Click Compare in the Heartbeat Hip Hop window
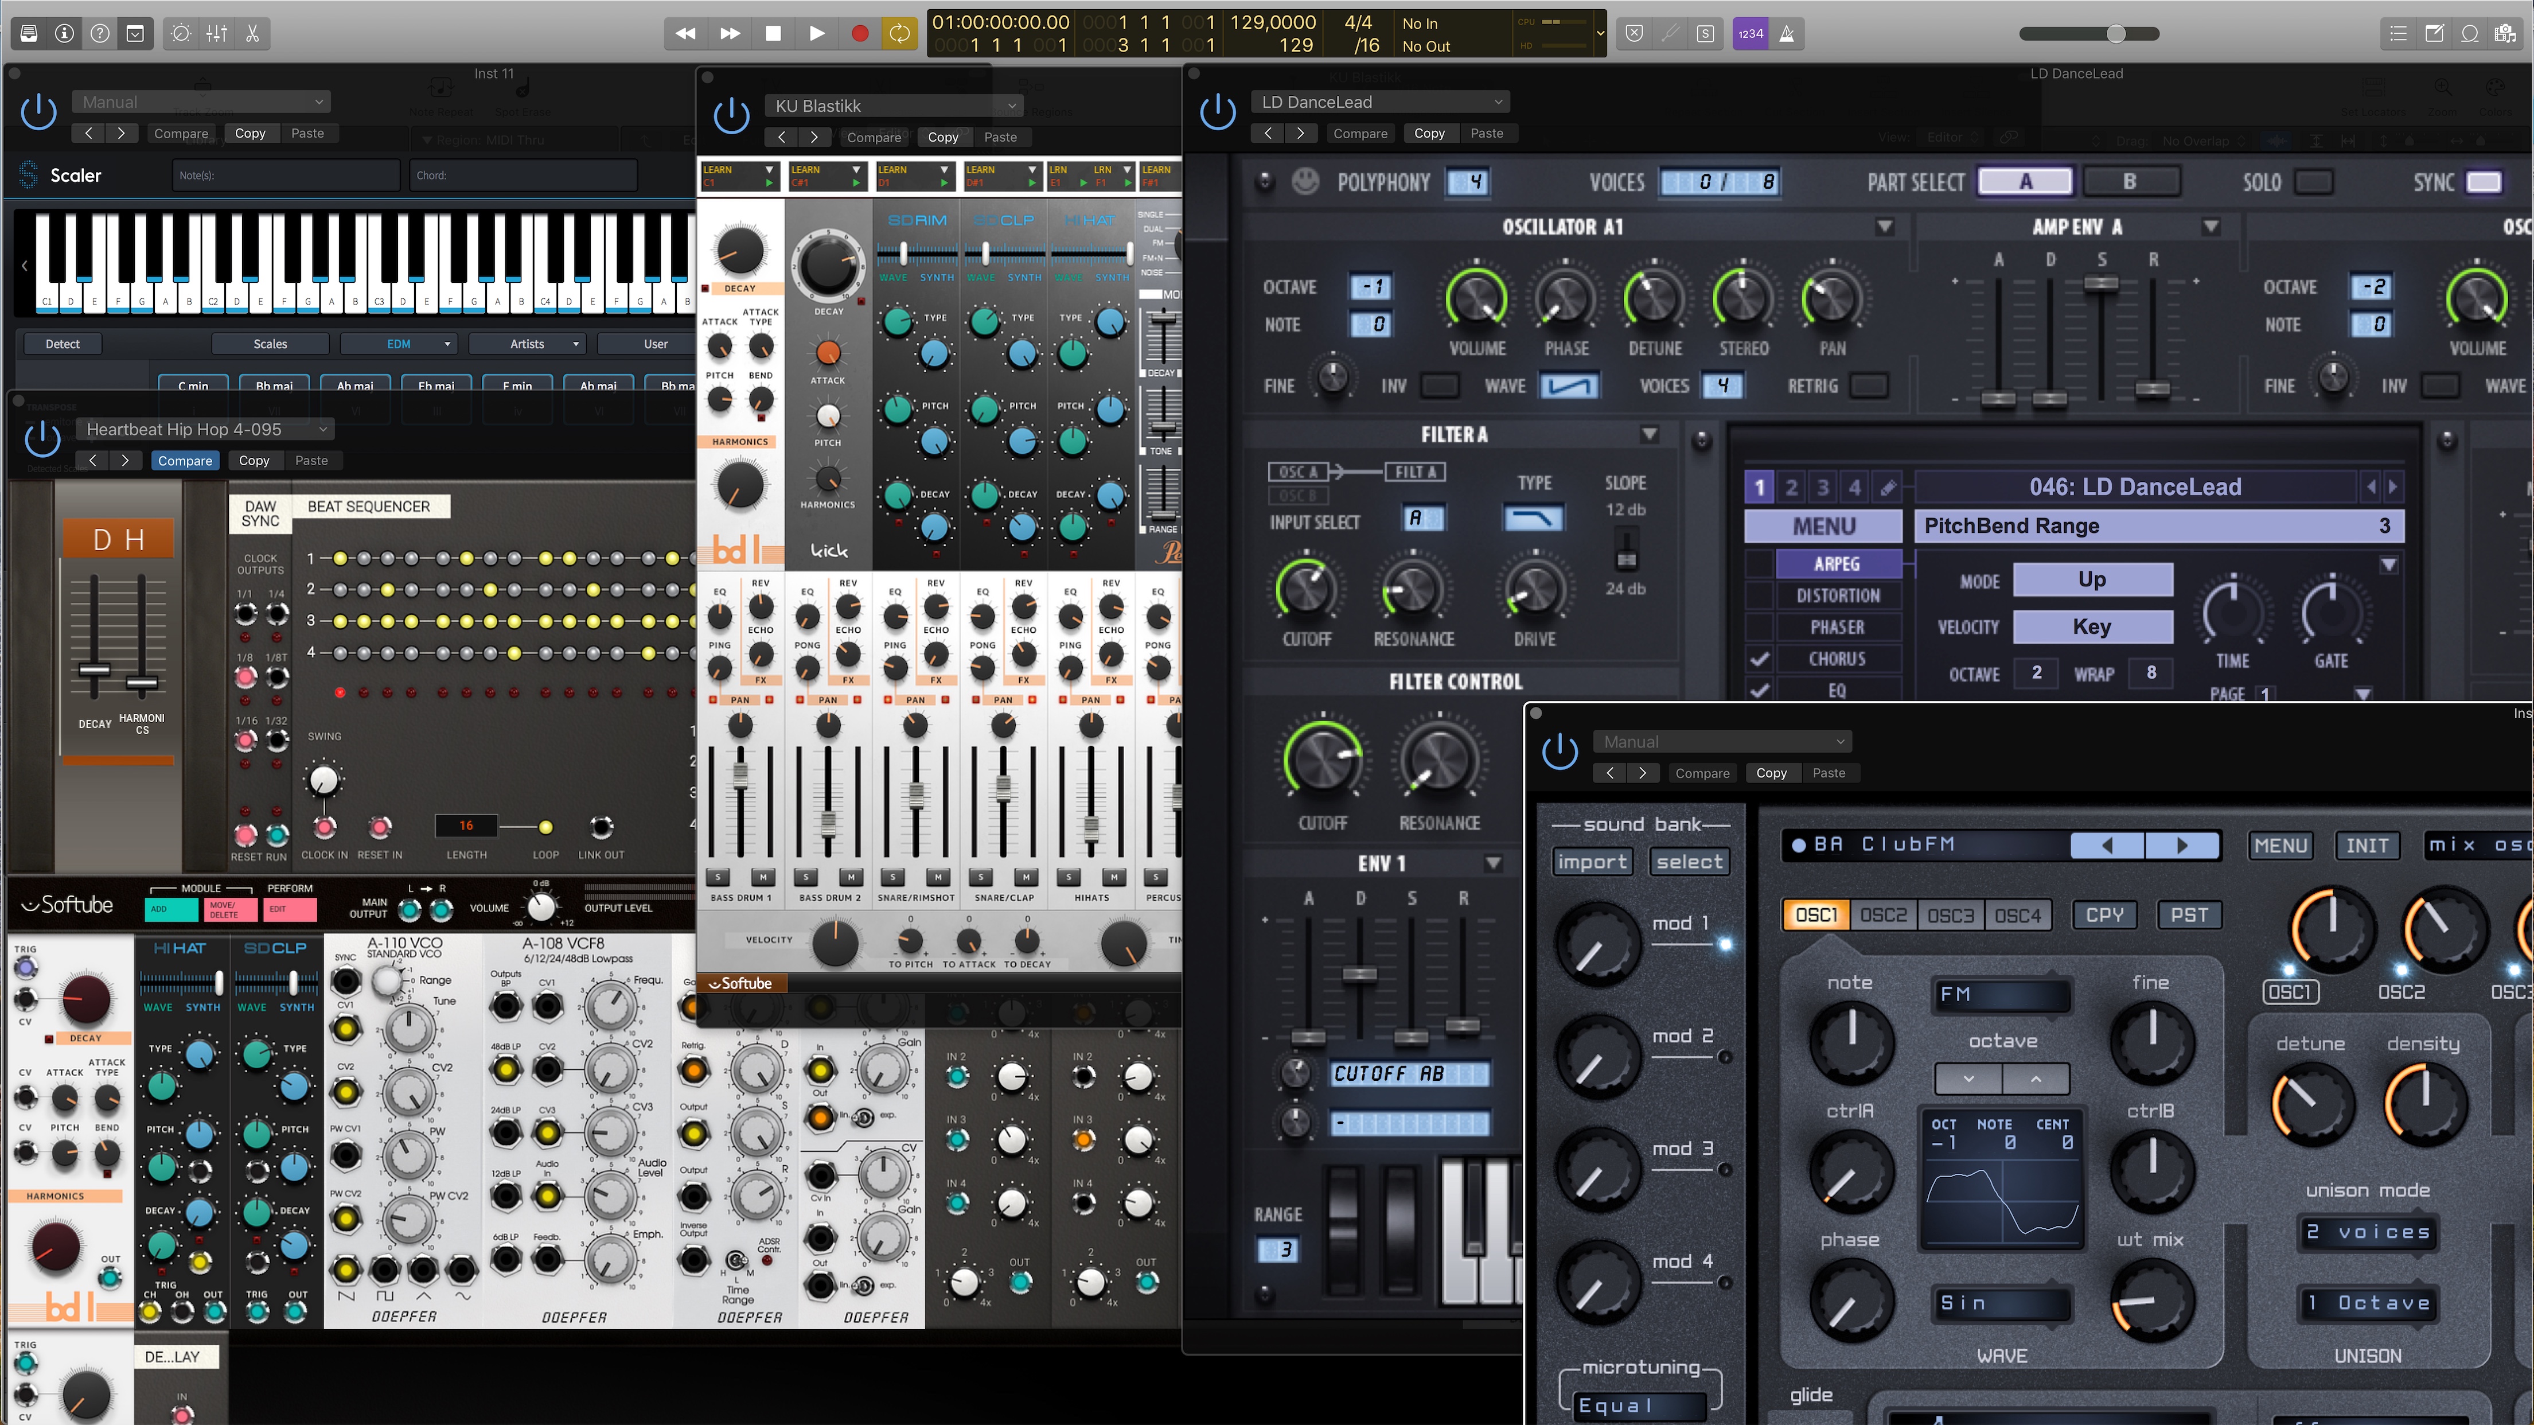This screenshot has height=1425, width=2534. (x=185, y=461)
